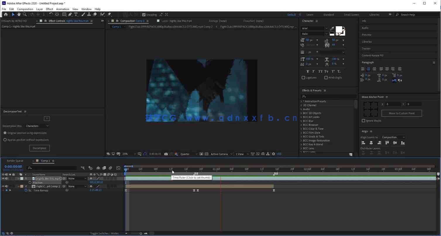Select the Puppet Pin tool
Viewport: 441px width, 236px height.
[109, 14]
